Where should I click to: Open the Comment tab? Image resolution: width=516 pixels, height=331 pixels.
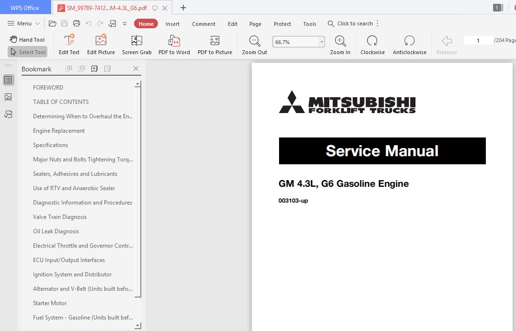(x=204, y=24)
